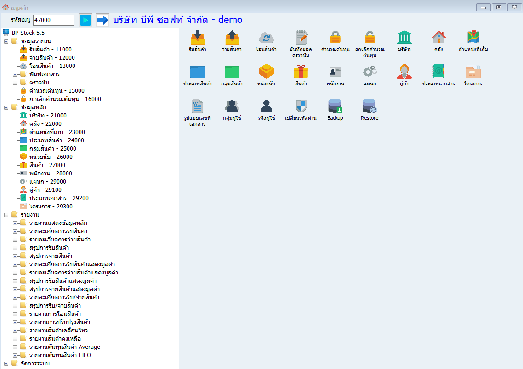Expand the รายงานต้นทุนสินค้า Average folder
This screenshot has height=369, width=523.
(x=15, y=347)
